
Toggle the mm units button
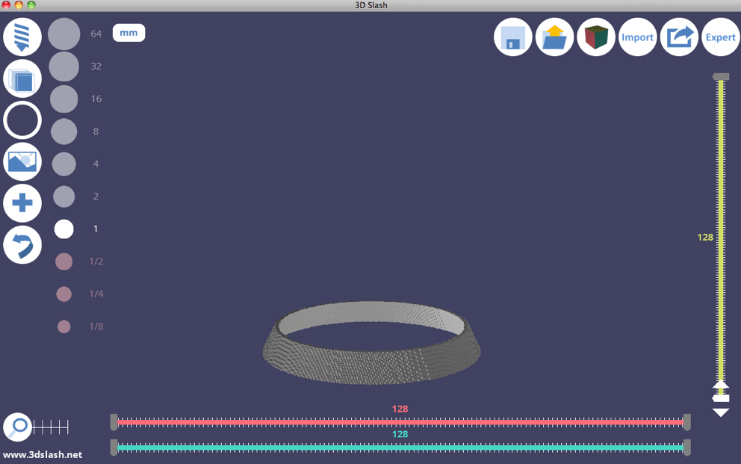128,33
